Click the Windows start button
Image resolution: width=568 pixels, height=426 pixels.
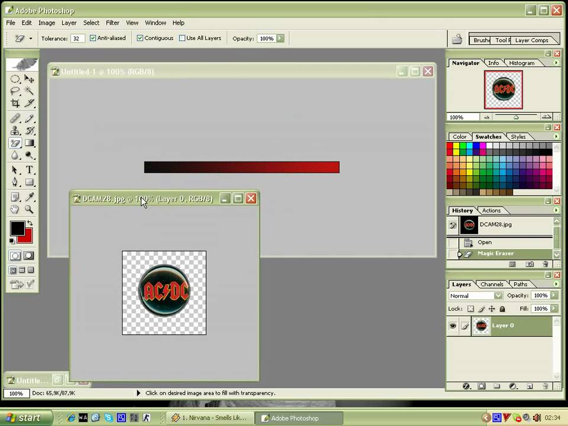pyautogui.click(x=25, y=418)
